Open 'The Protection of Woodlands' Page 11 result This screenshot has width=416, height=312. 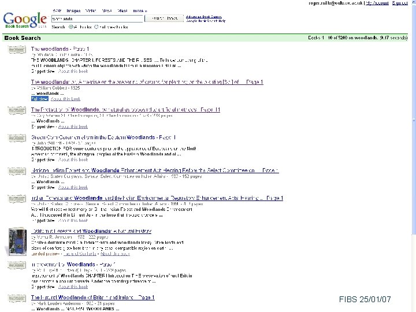pyautogui.click(x=125, y=110)
